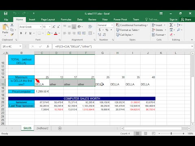The height and width of the screenshot is (146, 195).
Task: Toggle Italic formatting
Action: click(x=26, y=33)
